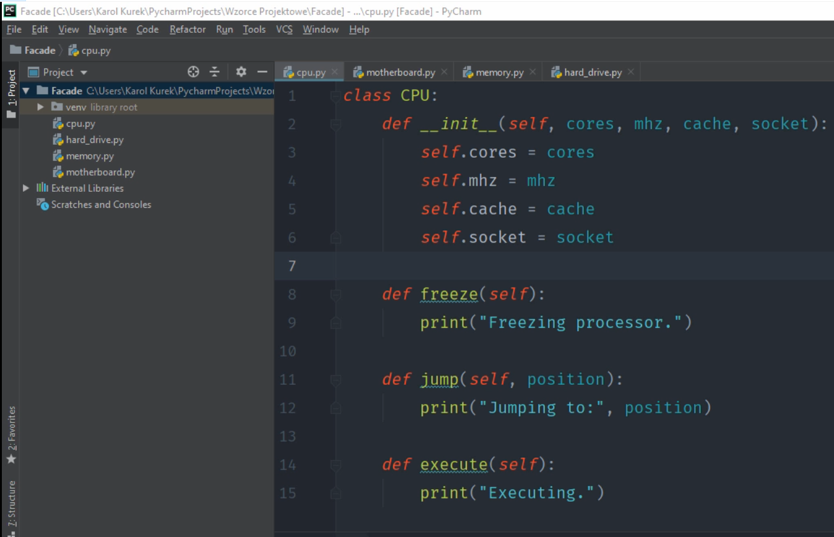Open the Favorites tool window
Viewport: 834px width, 537px height.
(11, 434)
